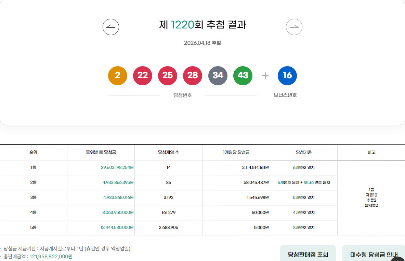Click winner count 2,688,906

coord(168,227)
